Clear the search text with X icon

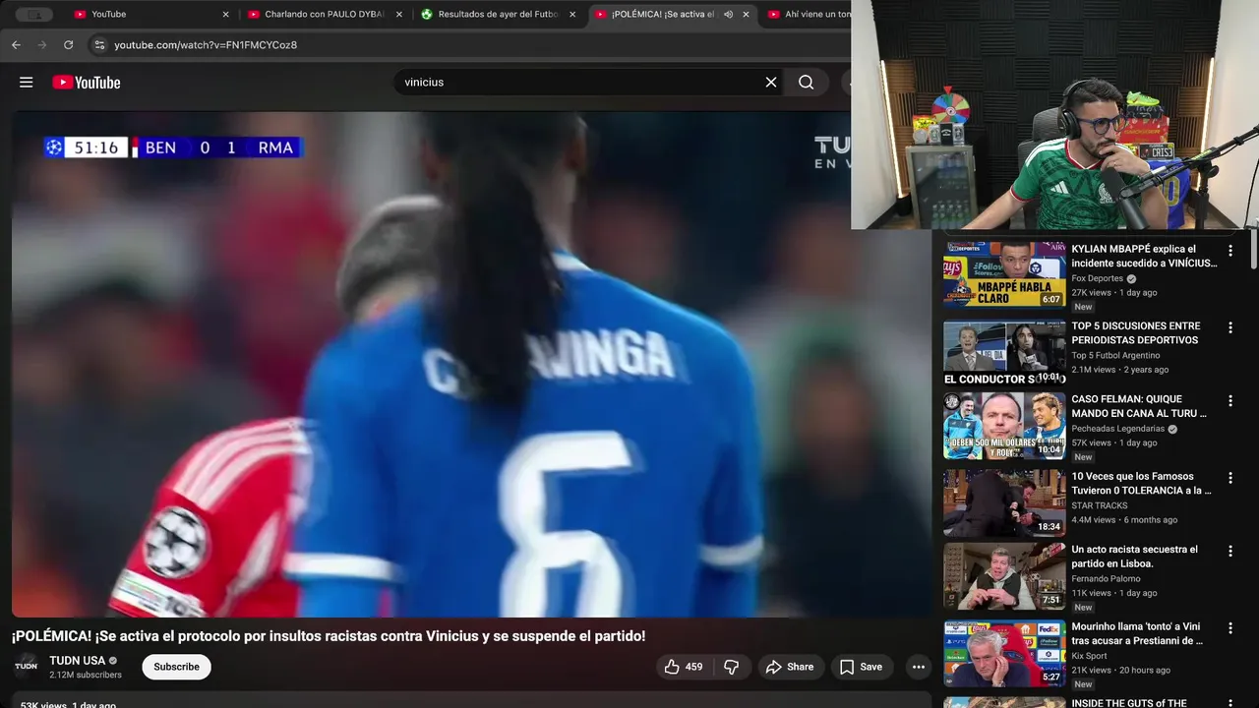pyautogui.click(x=771, y=83)
